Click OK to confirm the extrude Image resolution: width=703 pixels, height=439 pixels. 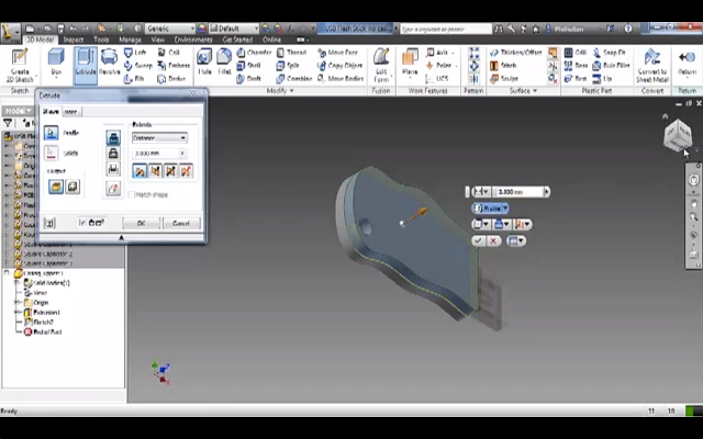coord(141,223)
